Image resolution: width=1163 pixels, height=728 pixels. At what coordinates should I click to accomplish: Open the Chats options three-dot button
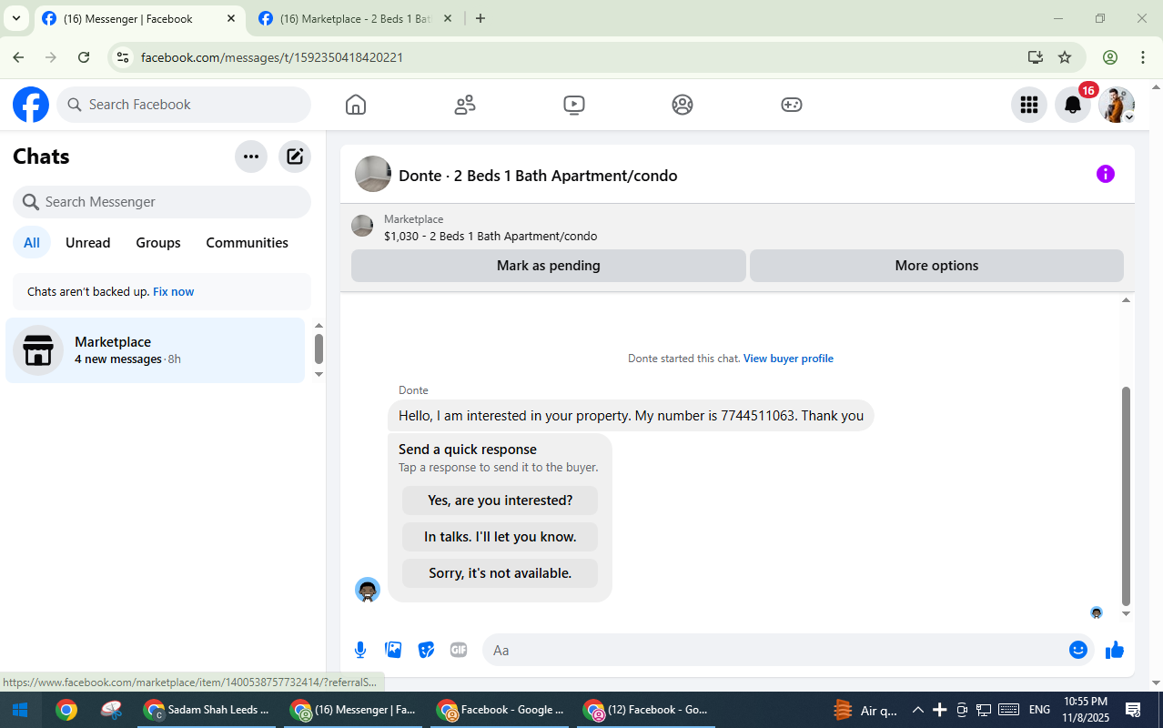251,157
